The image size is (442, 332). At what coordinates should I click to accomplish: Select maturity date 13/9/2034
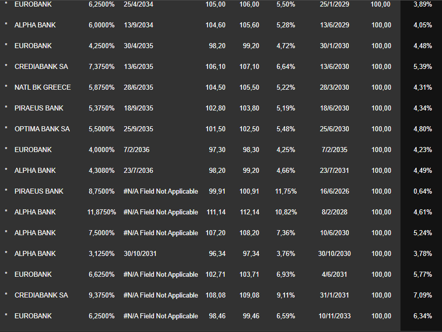pyautogui.click(x=138, y=25)
